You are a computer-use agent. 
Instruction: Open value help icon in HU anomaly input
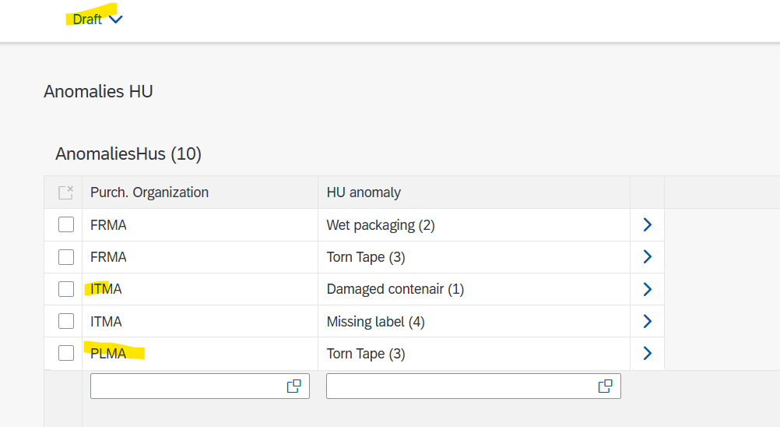click(x=605, y=386)
